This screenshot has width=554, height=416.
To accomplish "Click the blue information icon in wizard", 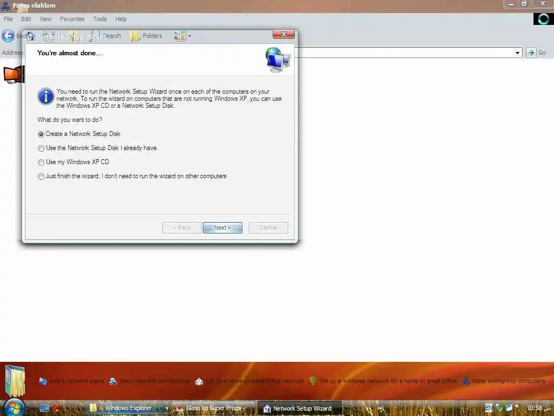I will 46,96.
